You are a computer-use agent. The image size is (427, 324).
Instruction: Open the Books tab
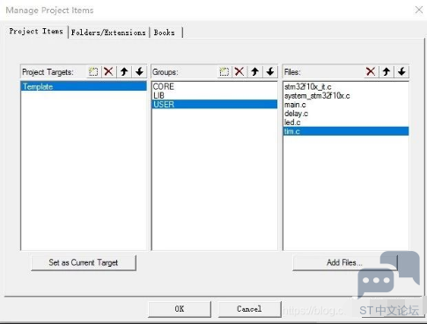pos(165,33)
